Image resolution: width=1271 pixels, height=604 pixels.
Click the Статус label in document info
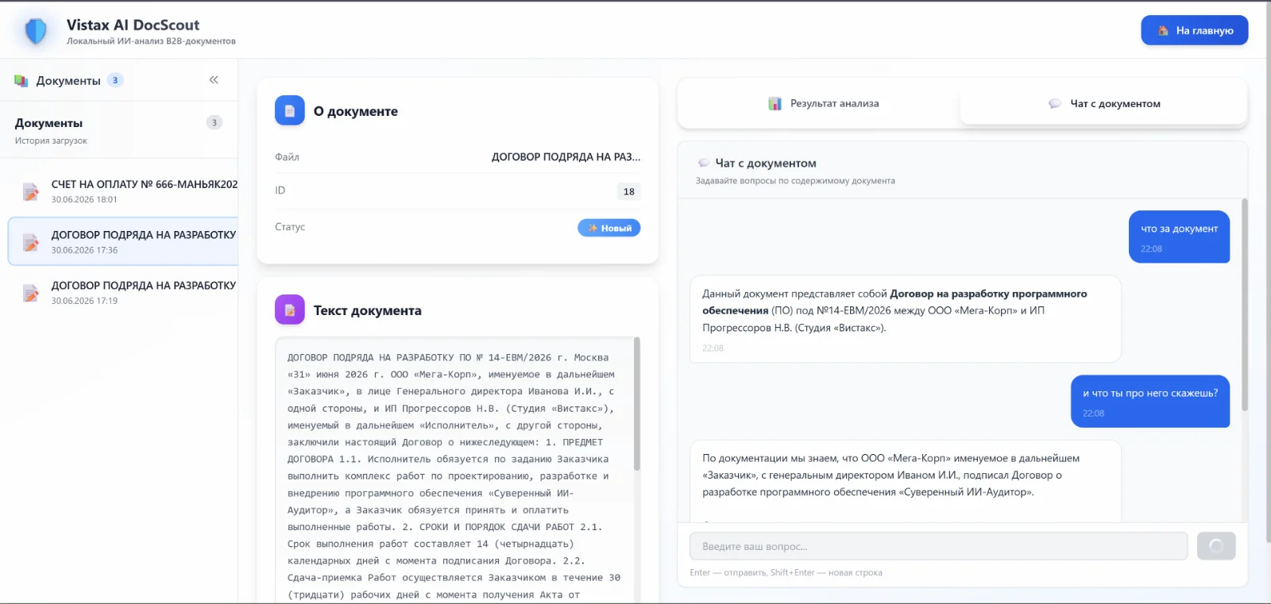(290, 227)
